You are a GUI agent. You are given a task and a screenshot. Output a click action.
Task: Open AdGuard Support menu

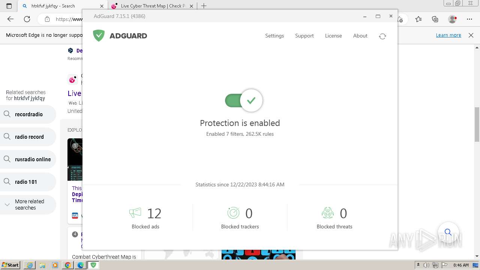304,36
